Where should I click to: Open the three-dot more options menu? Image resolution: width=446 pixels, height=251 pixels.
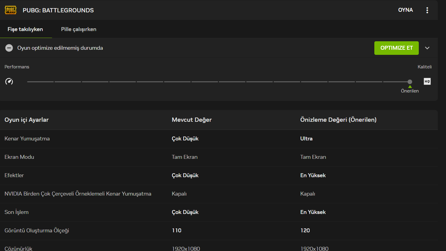pos(427,10)
